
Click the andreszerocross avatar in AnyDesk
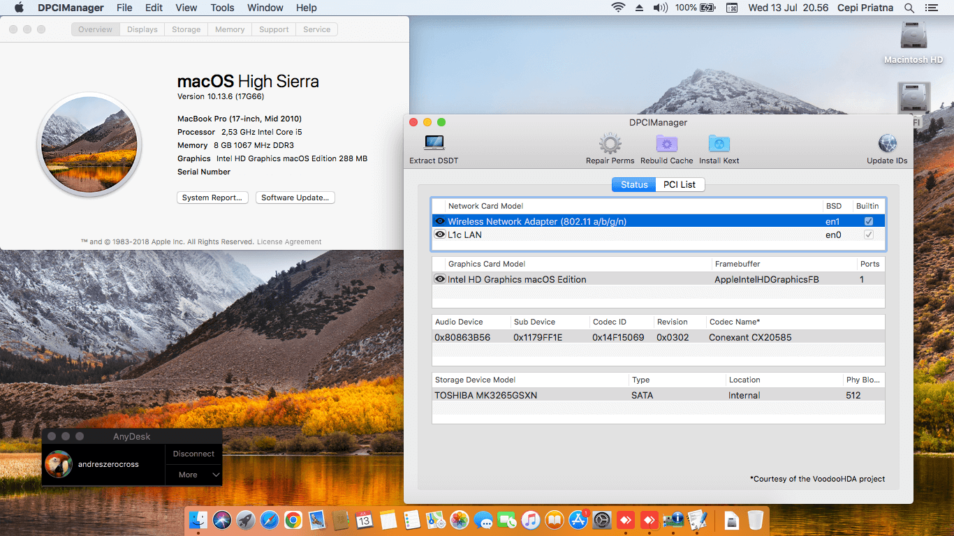[x=58, y=464]
